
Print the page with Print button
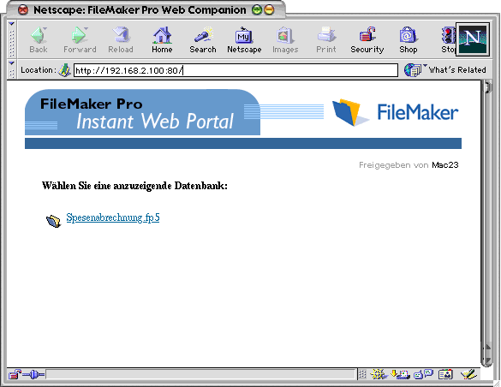(326, 39)
